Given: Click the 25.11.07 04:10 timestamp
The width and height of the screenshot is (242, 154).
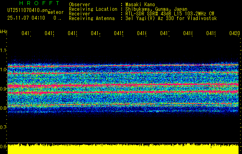Looking at the screenshot, I should coord(26,18).
